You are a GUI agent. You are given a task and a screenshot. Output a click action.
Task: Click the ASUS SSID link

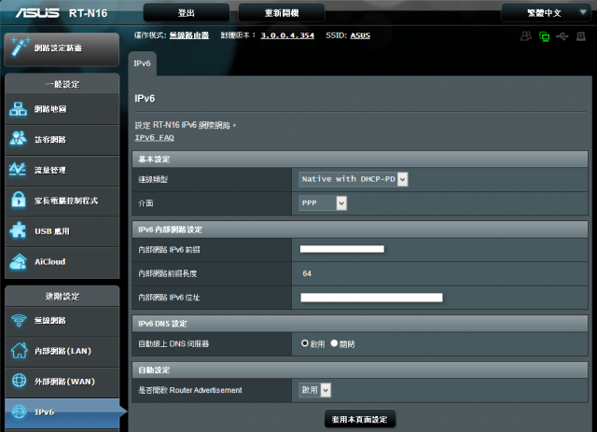[x=360, y=35]
